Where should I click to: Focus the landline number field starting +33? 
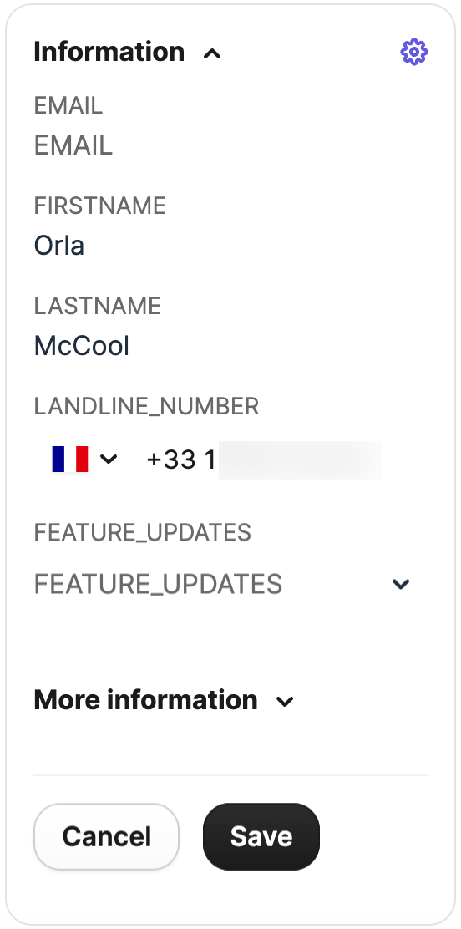tap(264, 459)
